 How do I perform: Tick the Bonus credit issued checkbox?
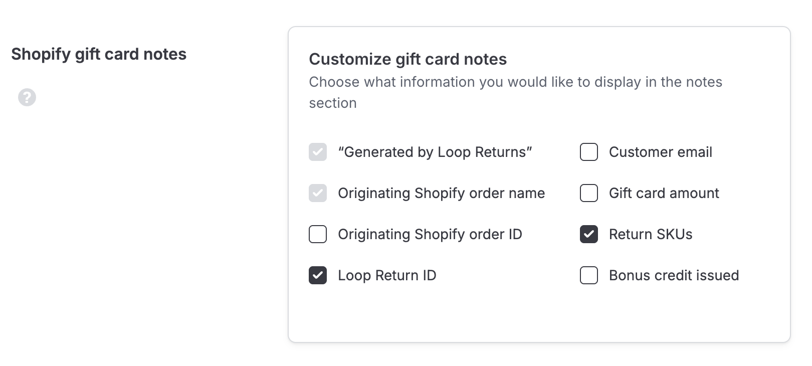589,275
